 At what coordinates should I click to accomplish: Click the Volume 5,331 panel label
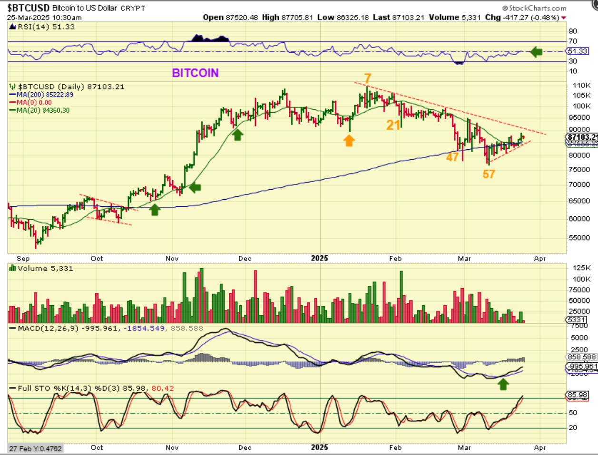[45, 269]
